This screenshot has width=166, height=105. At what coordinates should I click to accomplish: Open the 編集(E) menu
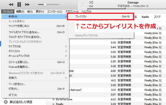(20, 11)
